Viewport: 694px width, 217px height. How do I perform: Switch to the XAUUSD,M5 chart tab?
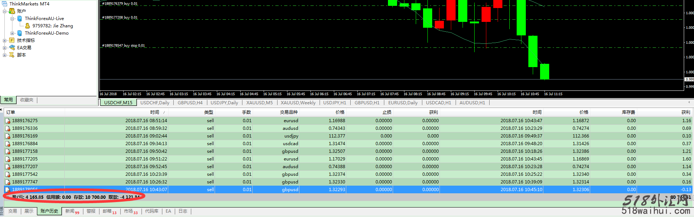pos(259,102)
